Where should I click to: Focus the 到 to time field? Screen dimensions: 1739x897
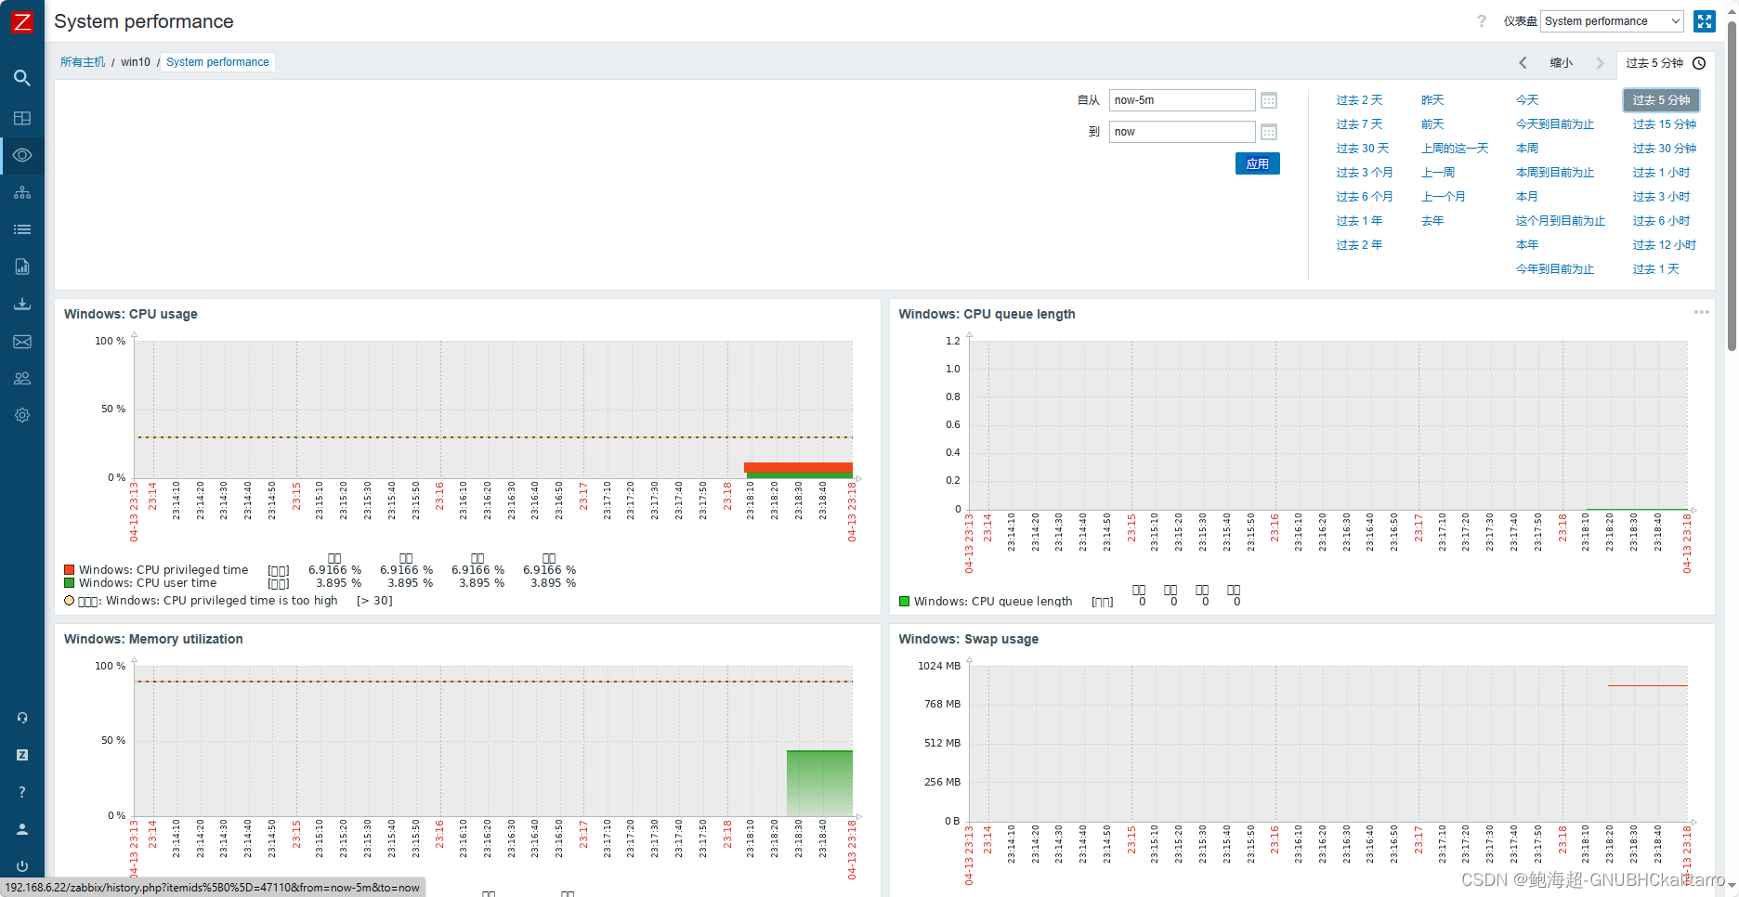[1183, 132]
